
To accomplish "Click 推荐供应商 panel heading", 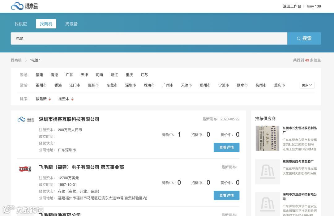I will tap(265, 119).
